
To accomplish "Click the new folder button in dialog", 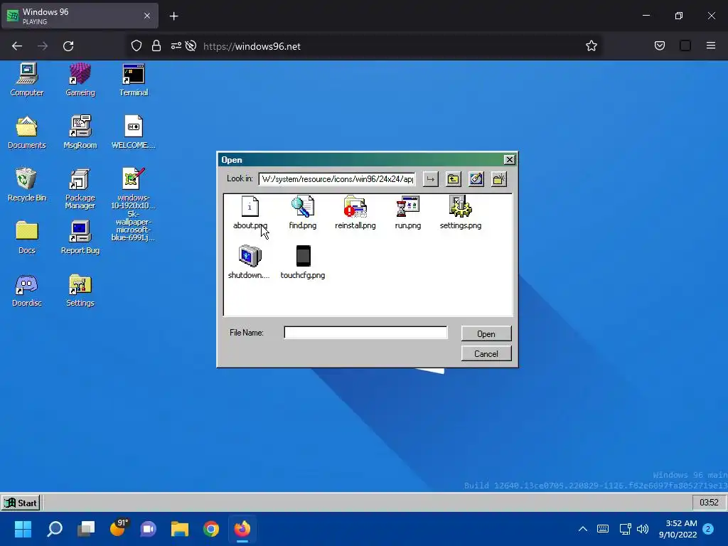I will point(499,179).
